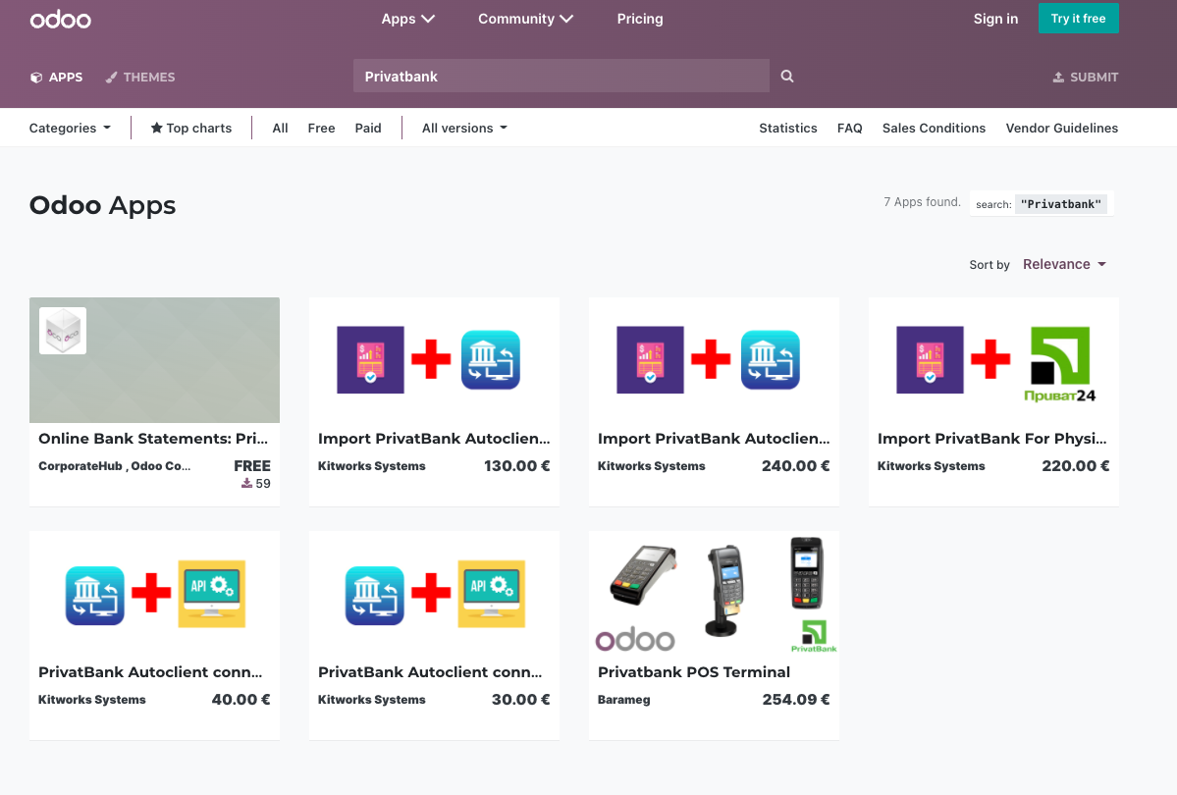Click the upload icon beside SUBMIT

point(1058,78)
